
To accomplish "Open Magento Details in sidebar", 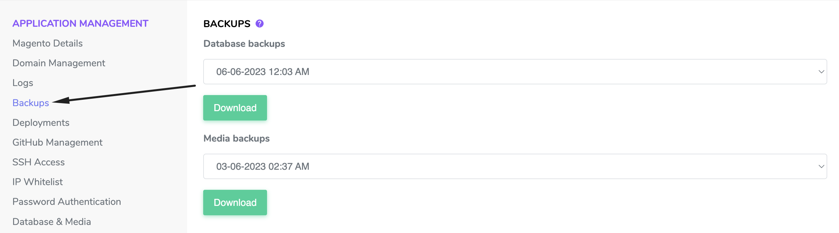I will [47, 43].
